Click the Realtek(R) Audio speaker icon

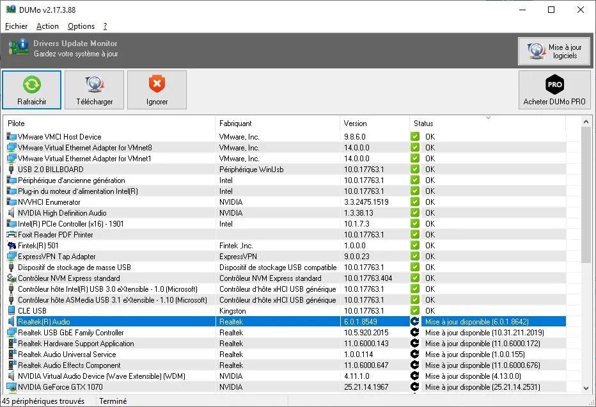12,322
